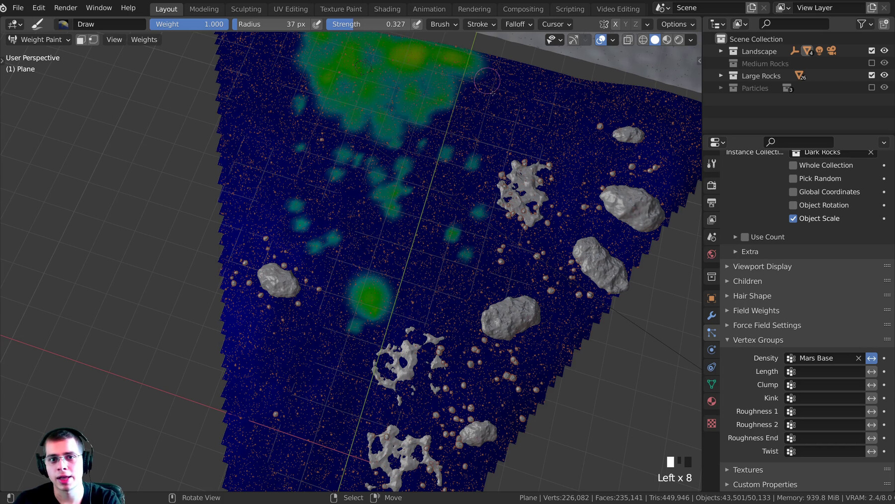Viewport: 895px width, 504px height.
Task: Open the World properties tab
Action: (x=712, y=254)
